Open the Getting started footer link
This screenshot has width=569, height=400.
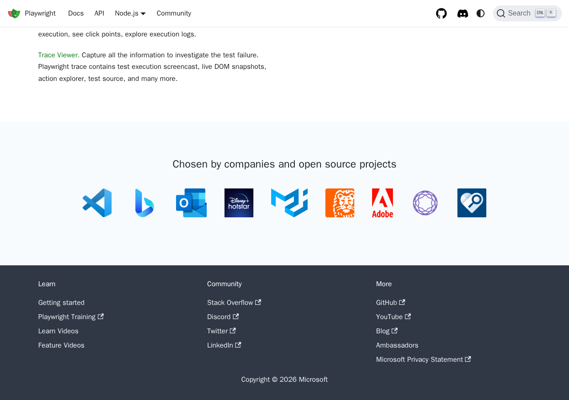click(x=61, y=303)
